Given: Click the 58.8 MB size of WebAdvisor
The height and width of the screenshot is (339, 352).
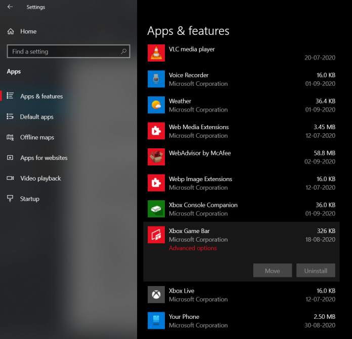Looking at the screenshot, I should coord(325,153).
